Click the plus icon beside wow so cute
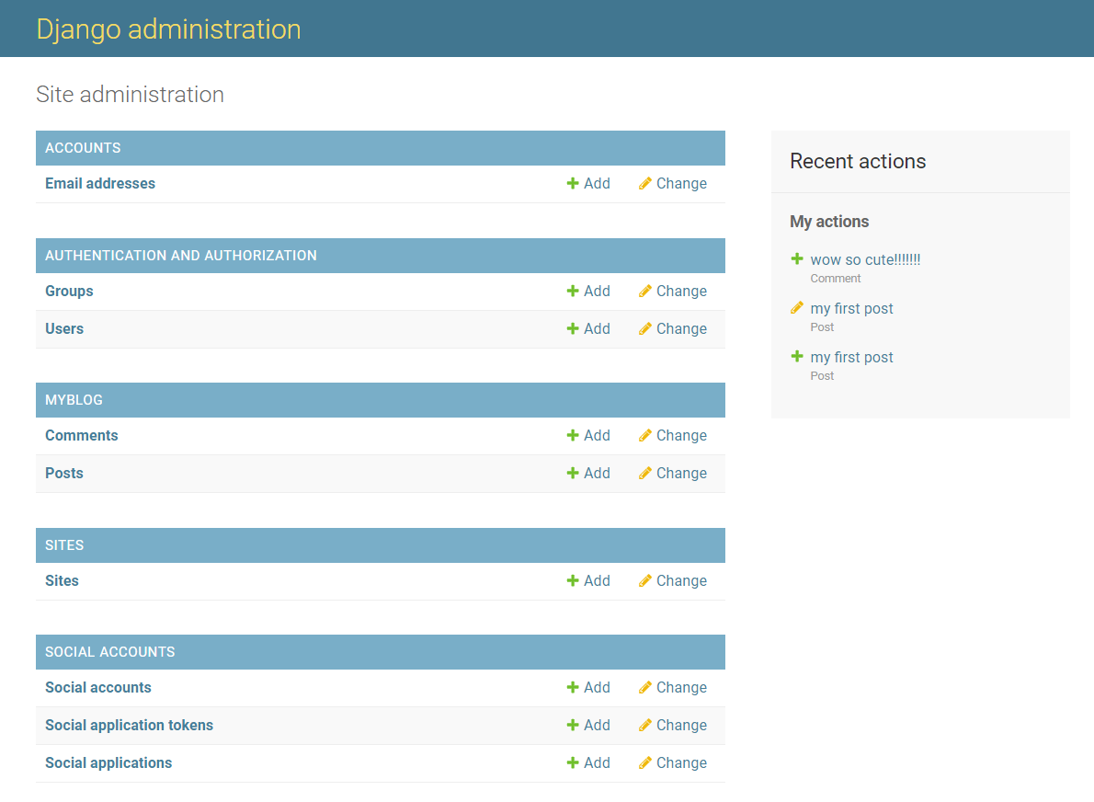1094x802 pixels. [x=797, y=259]
